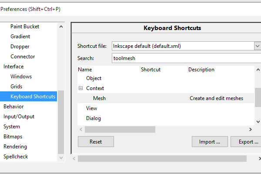Select the Context row label
Viewport: 261px width, 174px height.
[x=95, y=88]
